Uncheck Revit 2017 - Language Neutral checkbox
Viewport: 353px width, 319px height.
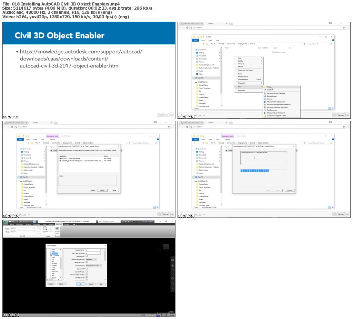click(60, 159)
